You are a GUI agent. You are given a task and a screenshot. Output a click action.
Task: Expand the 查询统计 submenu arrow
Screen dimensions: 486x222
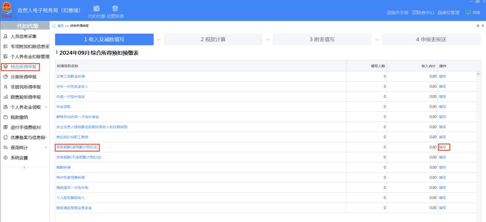point(46,148)
